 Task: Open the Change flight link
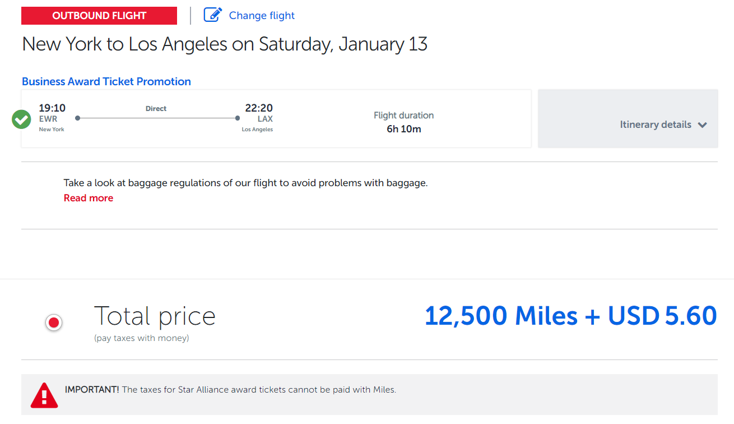click(262, 16)
